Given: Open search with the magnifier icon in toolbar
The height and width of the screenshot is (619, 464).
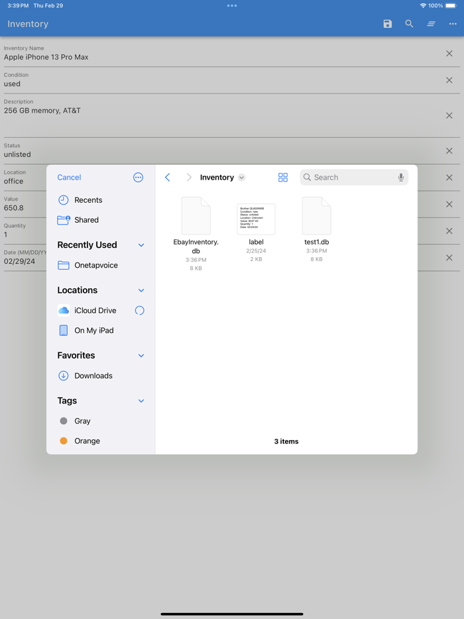Looking at the screenshot, I should pyautogui.click(x=409, y=24).
